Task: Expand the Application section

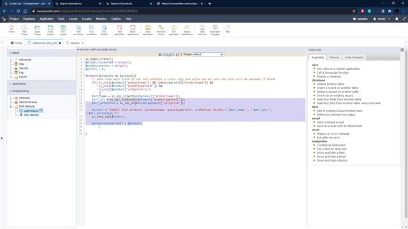Action: pos(10,83)
